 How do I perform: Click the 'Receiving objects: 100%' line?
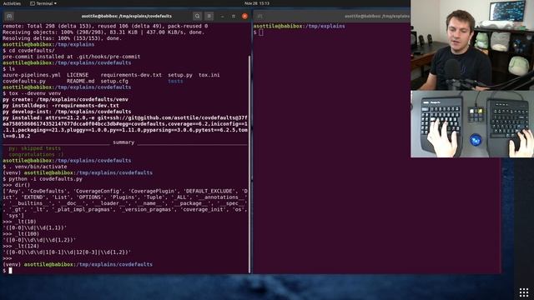click(x=103, y=32)
